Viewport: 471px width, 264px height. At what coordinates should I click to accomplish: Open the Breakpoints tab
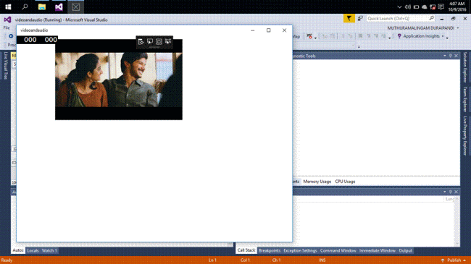click(270, 250)
